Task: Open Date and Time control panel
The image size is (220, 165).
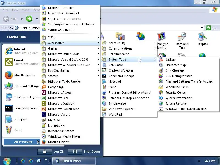Action: click(x=182, y=41)
